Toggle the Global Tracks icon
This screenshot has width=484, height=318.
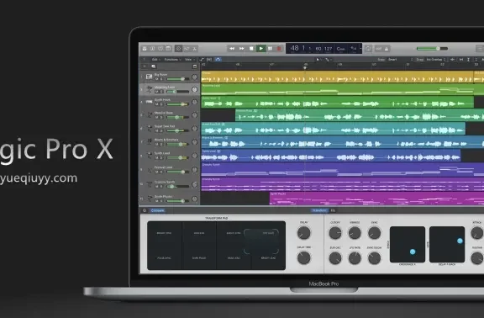coord(195,66)
